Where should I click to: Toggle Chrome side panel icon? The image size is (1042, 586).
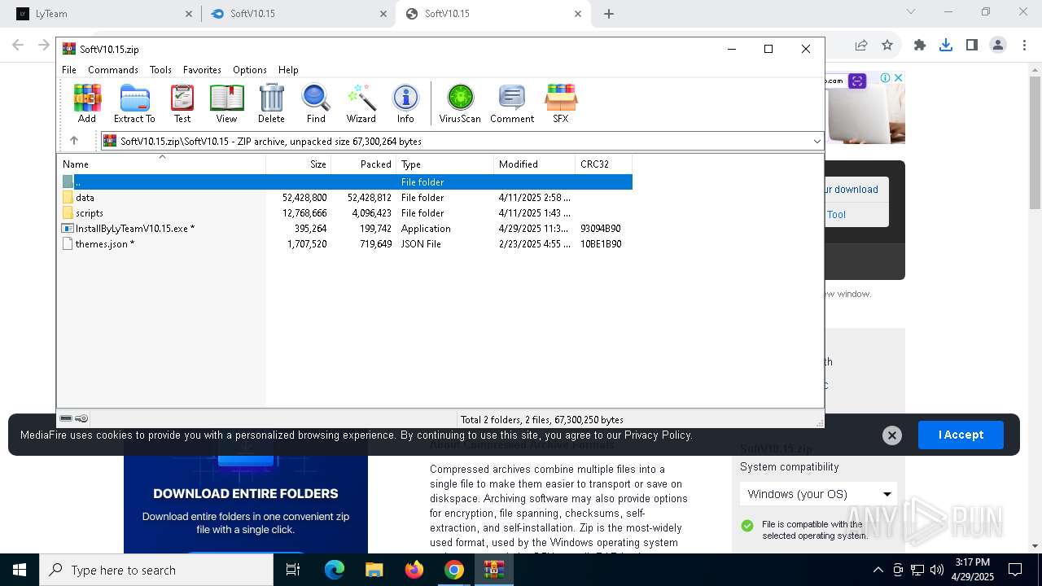click(972, 46)
